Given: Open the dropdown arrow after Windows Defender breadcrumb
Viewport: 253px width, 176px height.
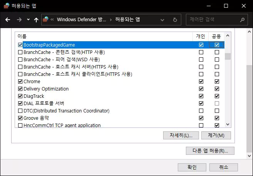Looking at the screenshot, I should click(x=111, y=20).
